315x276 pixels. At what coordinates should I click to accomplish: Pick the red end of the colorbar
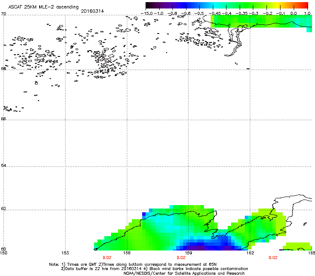tap(305, 6)
